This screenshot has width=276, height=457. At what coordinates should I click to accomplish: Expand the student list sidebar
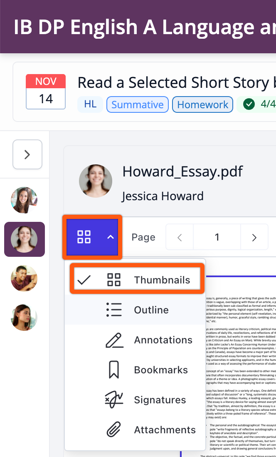27,155
